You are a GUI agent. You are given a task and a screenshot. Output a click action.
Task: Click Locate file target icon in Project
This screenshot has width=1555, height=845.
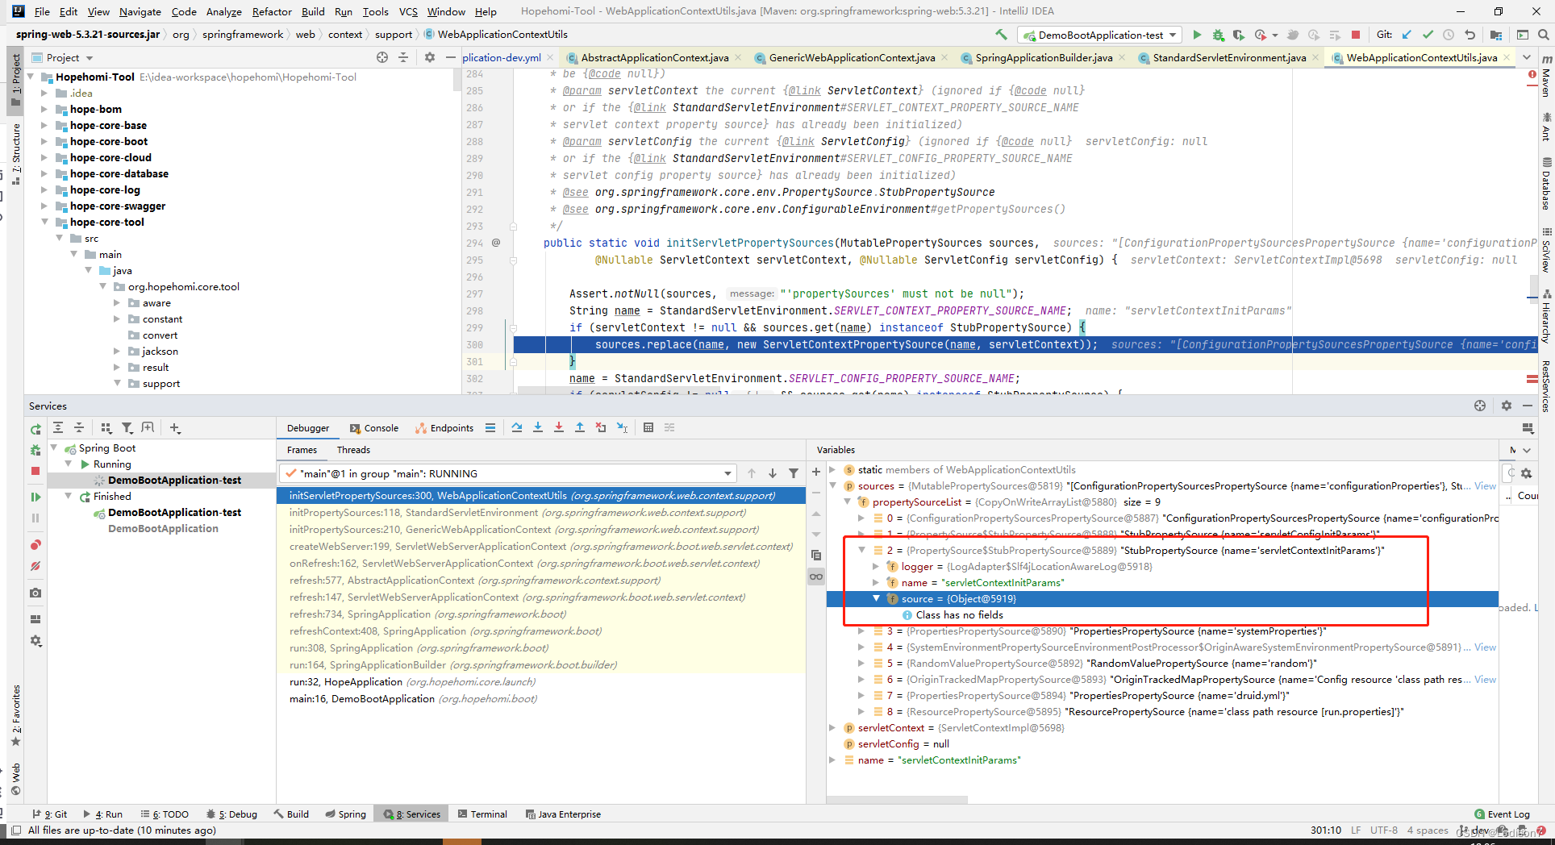[382, 57]
